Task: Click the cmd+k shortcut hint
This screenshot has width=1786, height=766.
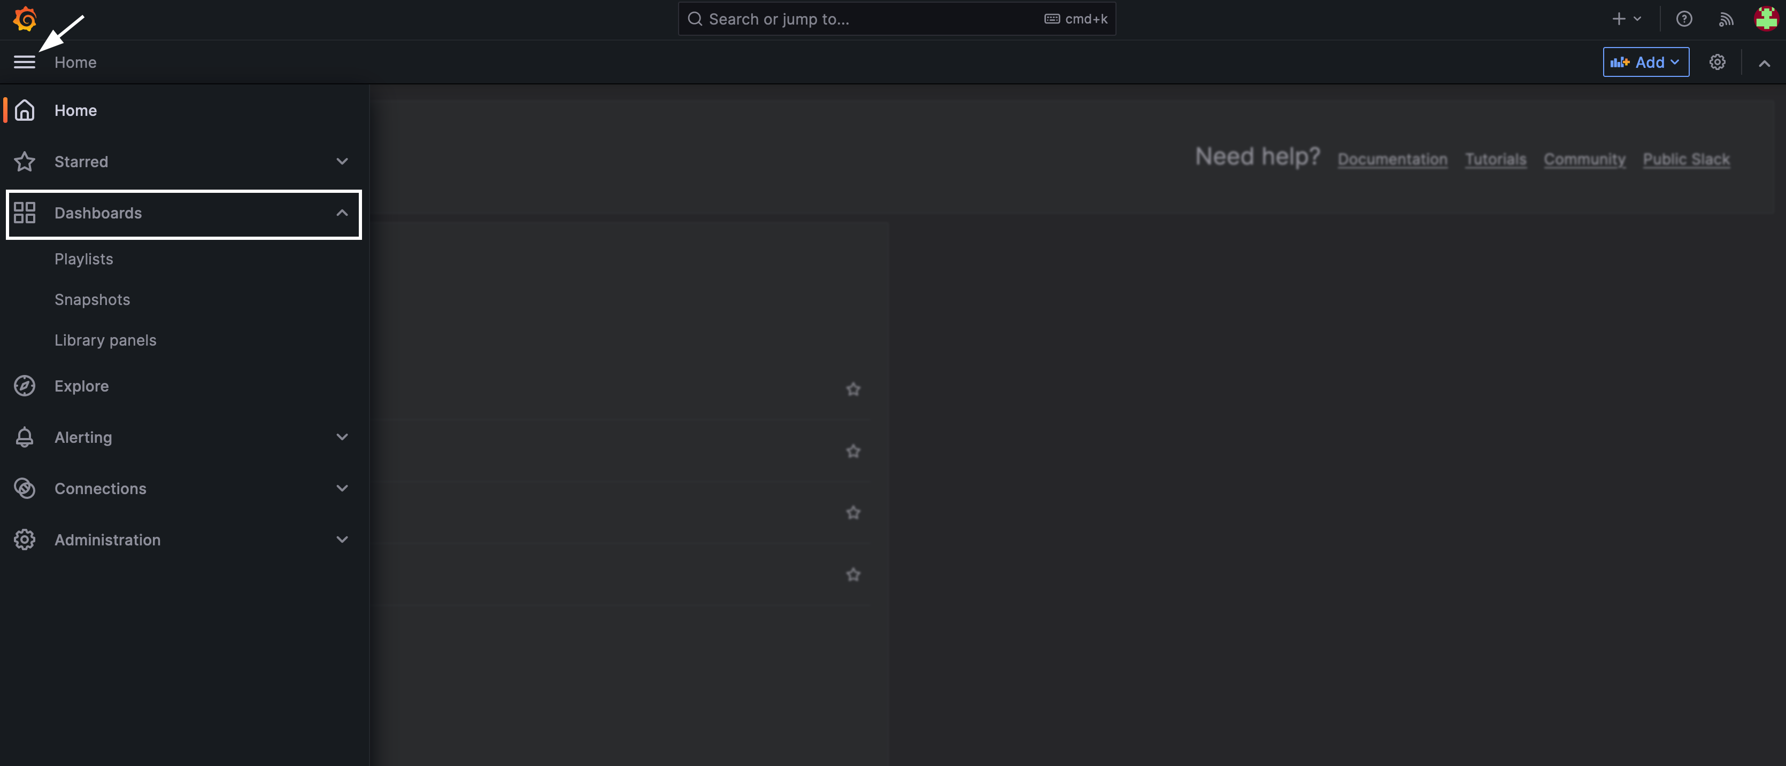Action: tap(1076, 19)
